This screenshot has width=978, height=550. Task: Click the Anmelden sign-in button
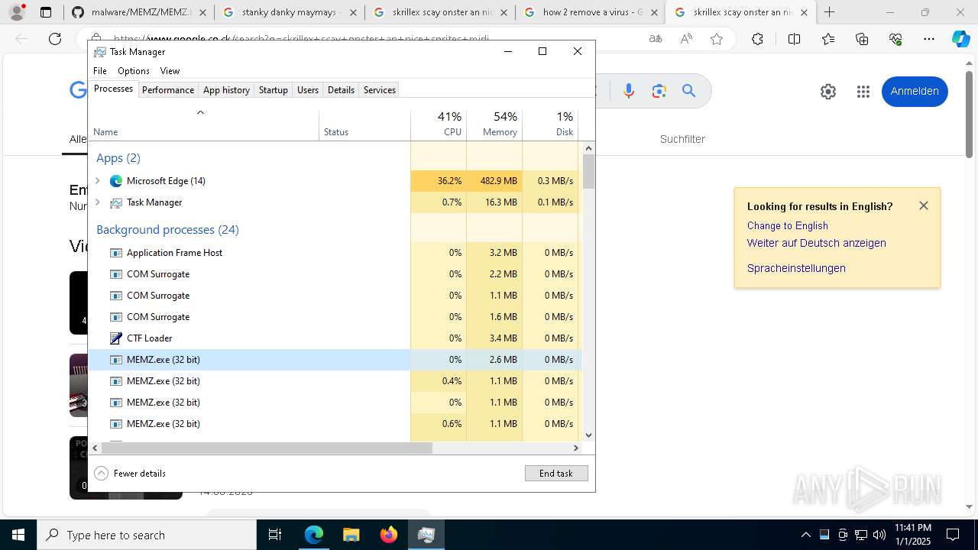click(915, 91)
